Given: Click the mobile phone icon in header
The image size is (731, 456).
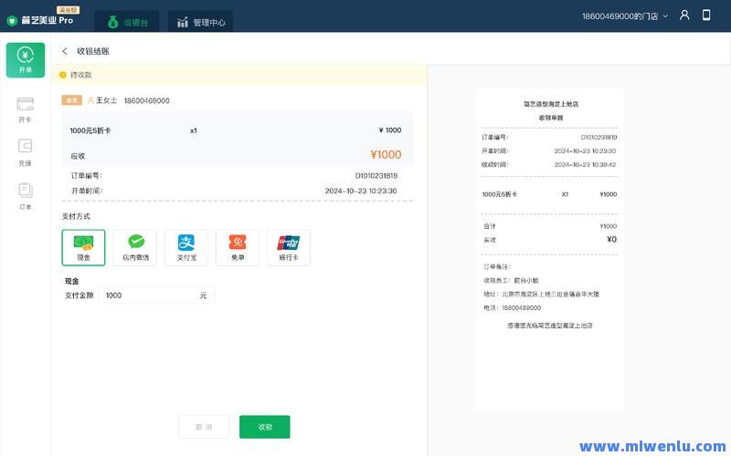Looking at the screenshot, I should (x=706, y=16).
